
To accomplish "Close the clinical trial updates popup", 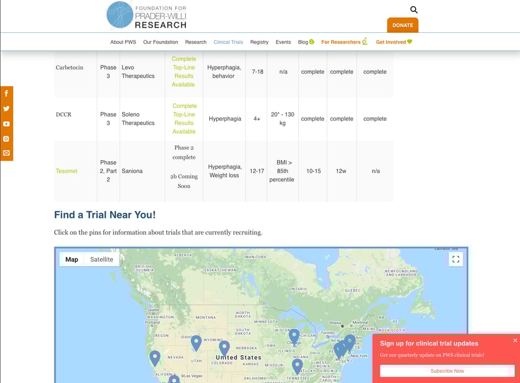I will [x=515, y=340].
